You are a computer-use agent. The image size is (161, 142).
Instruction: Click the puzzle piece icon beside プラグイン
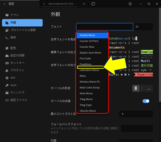[x=7, y=71]
